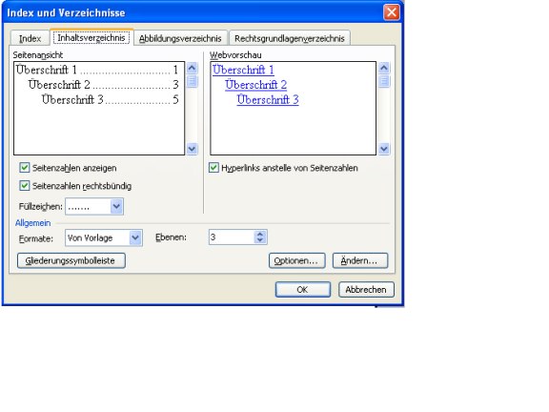Click the Optionen... button
549x412 pixels.
[x=297, y=260]
